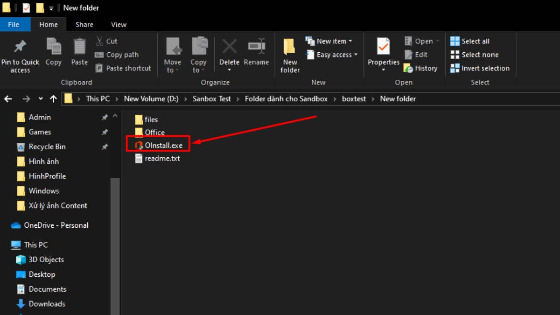This screenshot has width=560, height=315.
Task: Create a New folder from the ribbon
Action: [289, 55]
